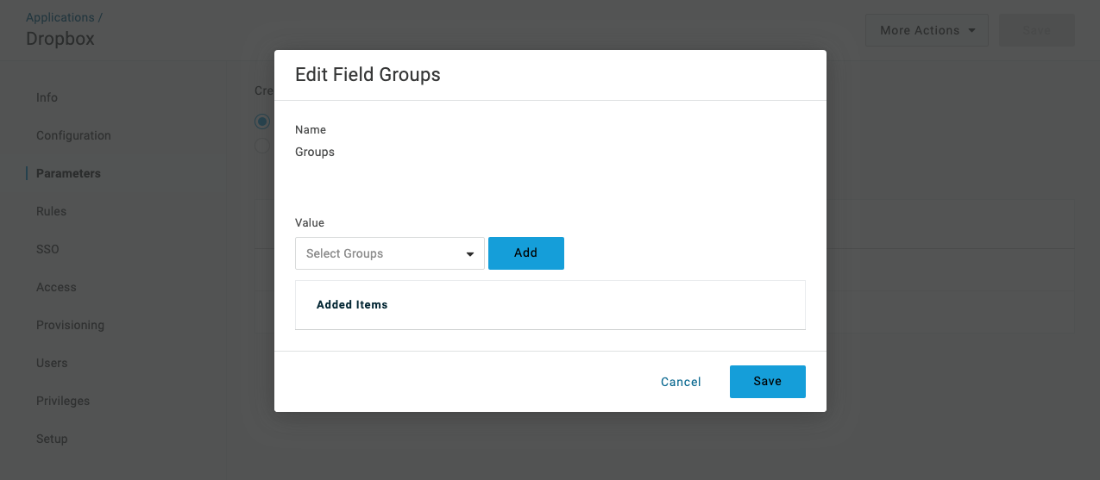Select the Parameters sidebar tab
The width and height of the screenshot is (1100, 480).
click(x=68, y=173)
